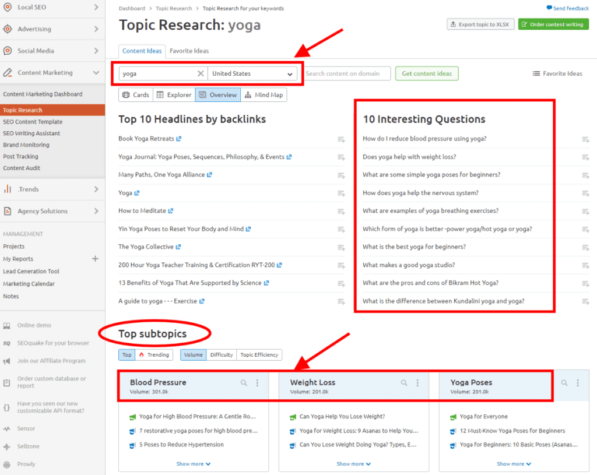The height and width of the screenshot is (475, 597).
Task: Add 'How to Meditate' headline to favorites
Action: [341, 211]
